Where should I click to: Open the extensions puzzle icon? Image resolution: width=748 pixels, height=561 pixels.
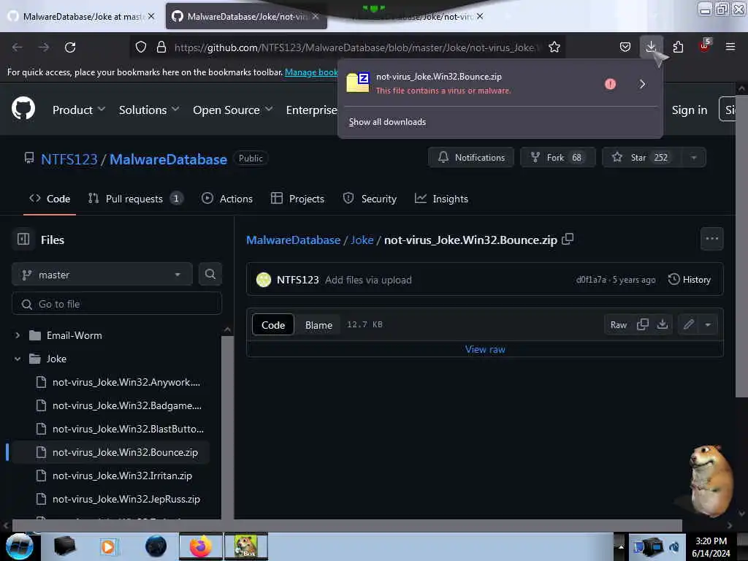click(678, 47)
